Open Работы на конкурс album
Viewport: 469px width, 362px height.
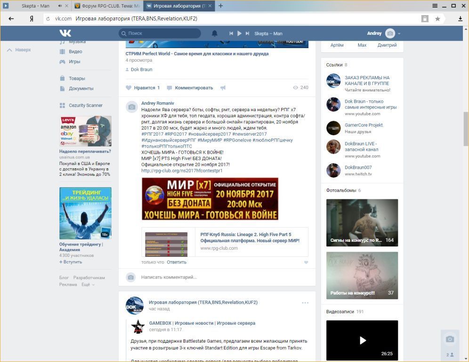(x=362, y=275)
